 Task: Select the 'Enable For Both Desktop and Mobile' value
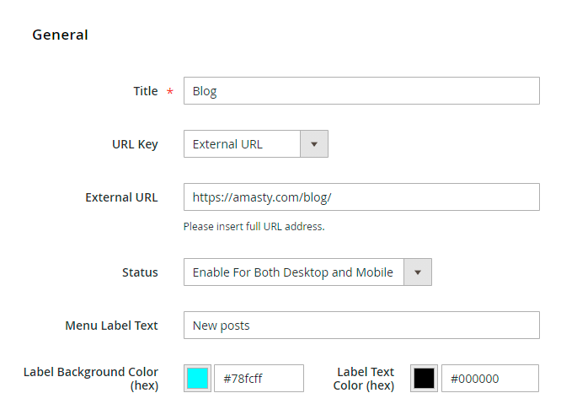pos(293,272)
